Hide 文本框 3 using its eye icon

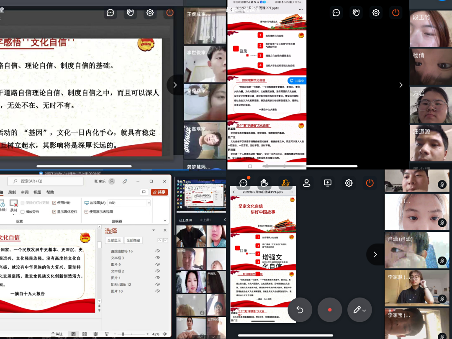158,258
